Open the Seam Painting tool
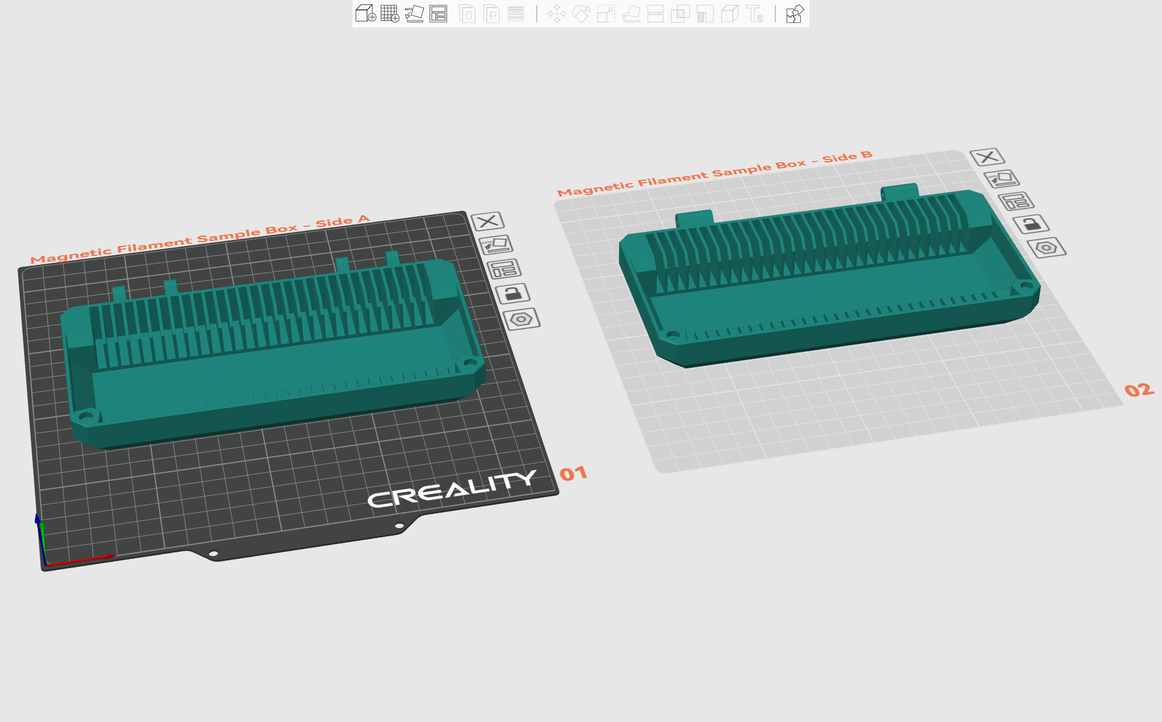 point(729,13)
